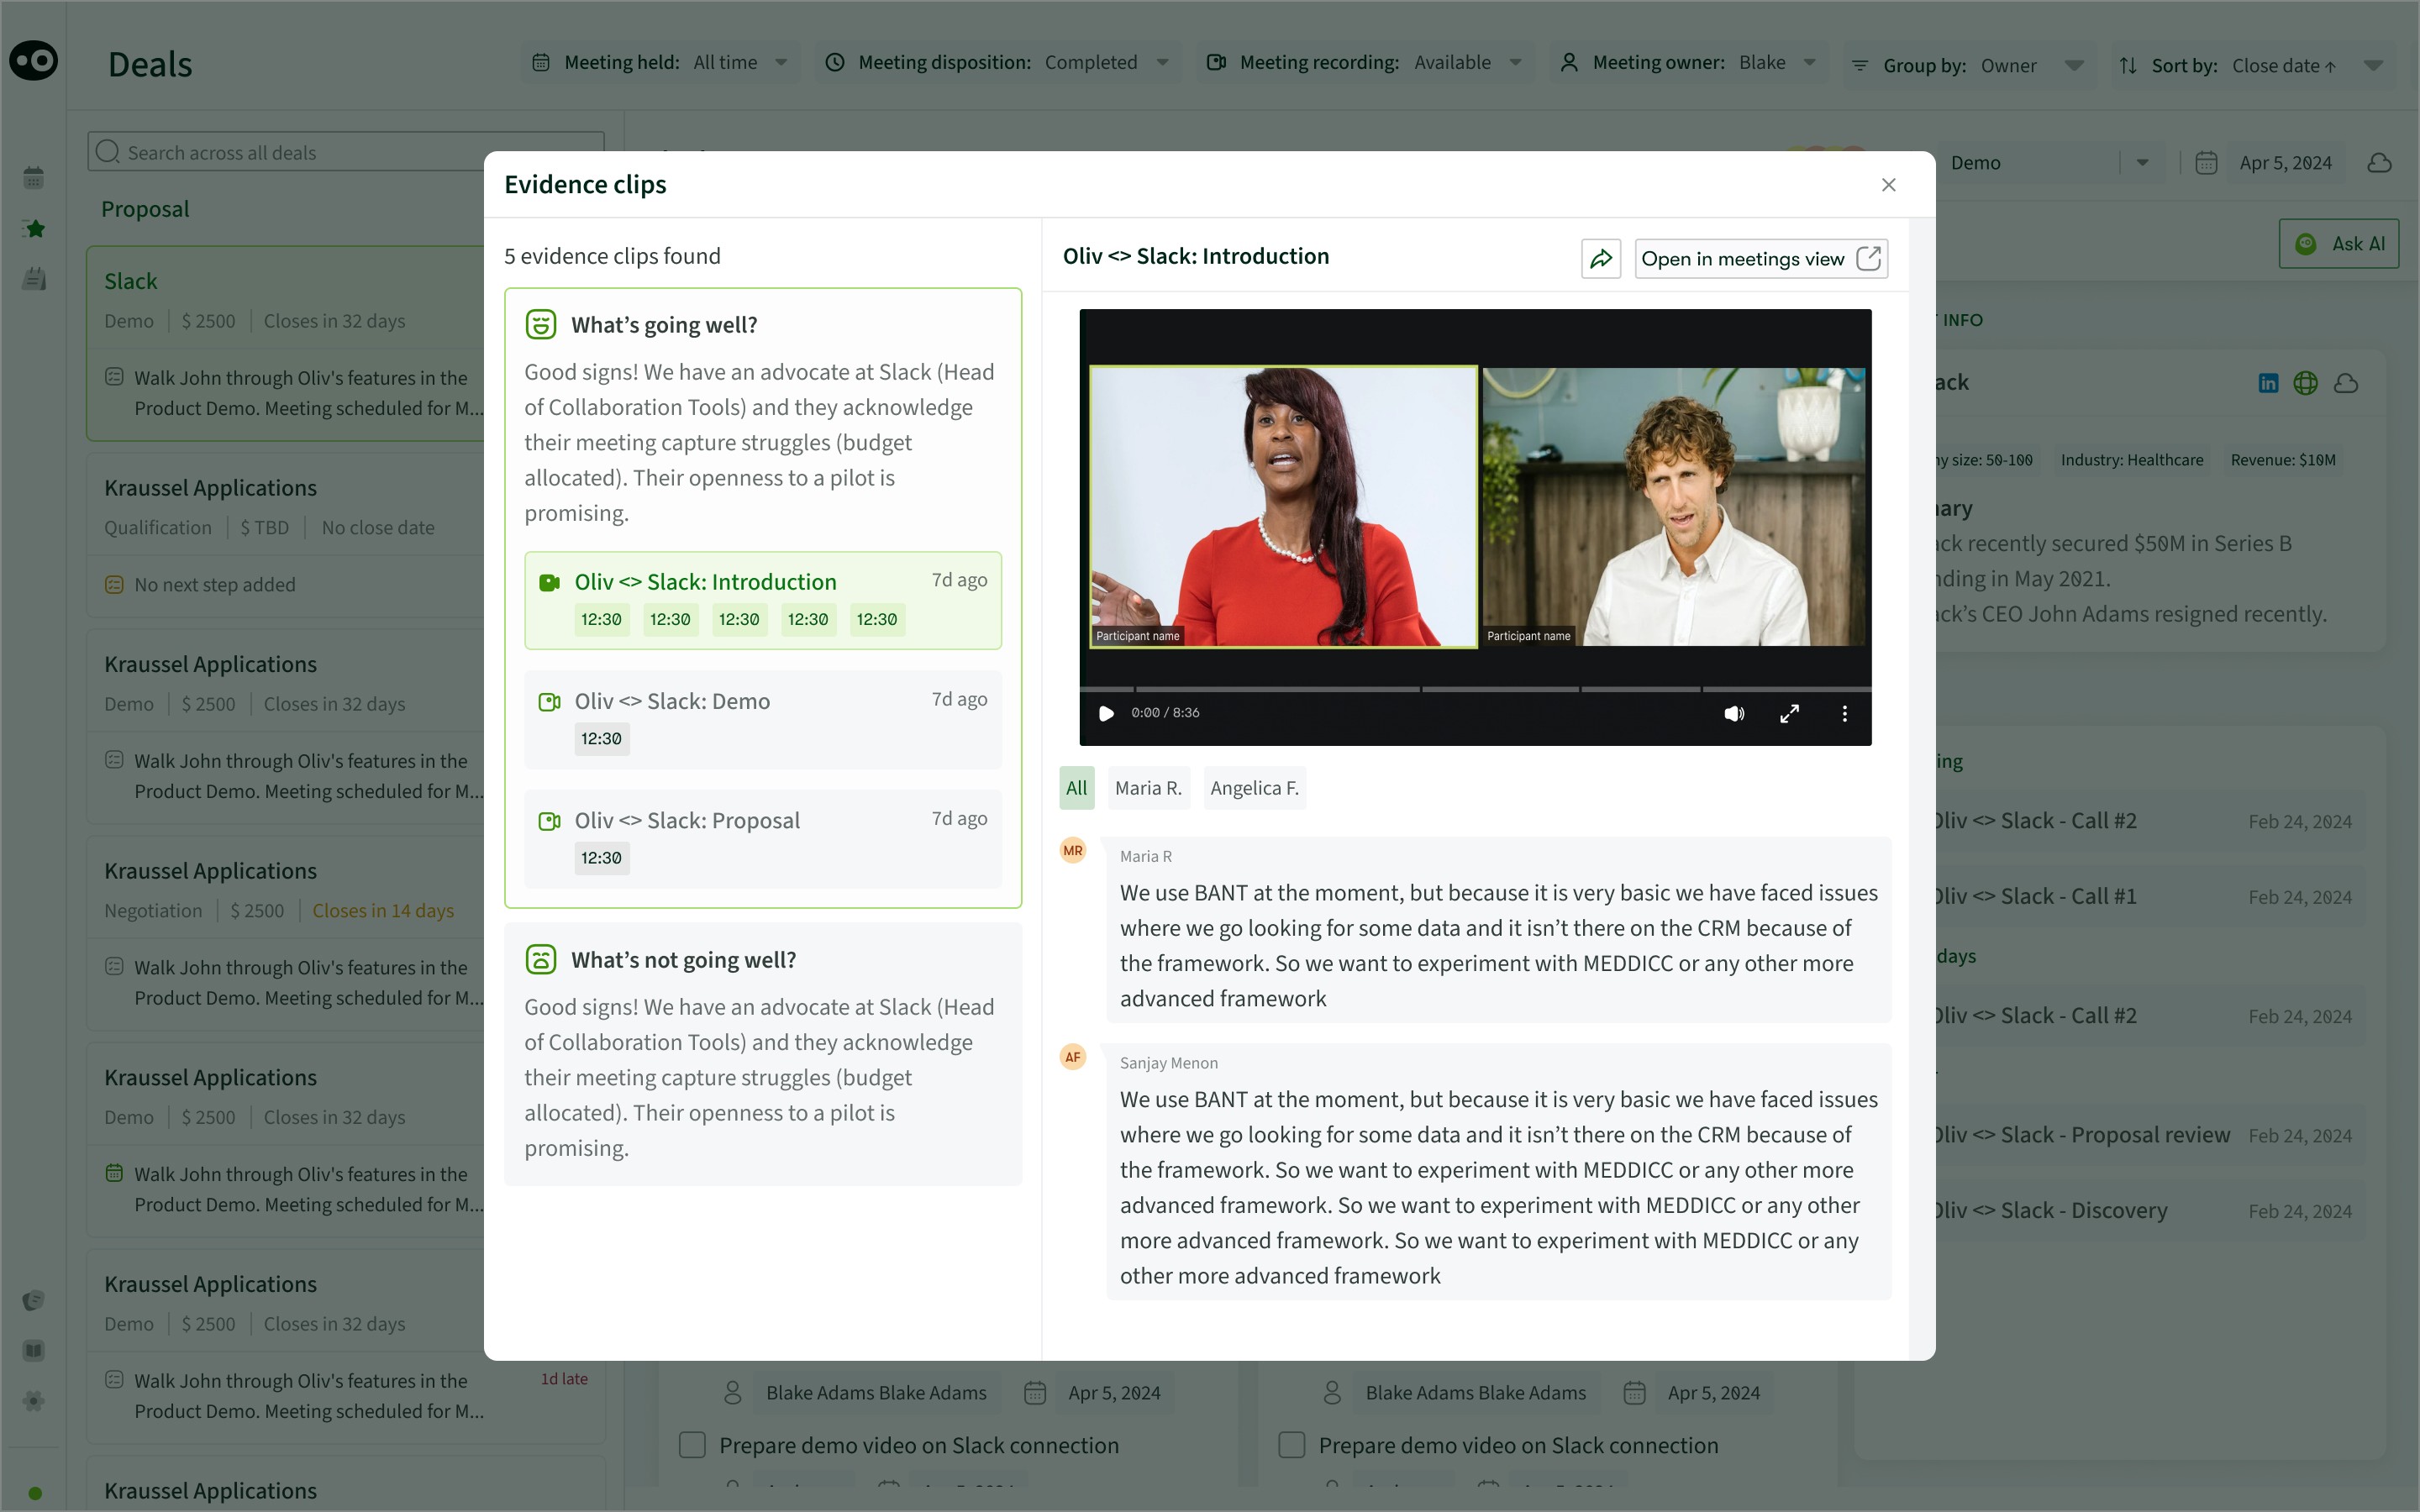Filter transcript by Maria R. tab

coord(1148,788)
